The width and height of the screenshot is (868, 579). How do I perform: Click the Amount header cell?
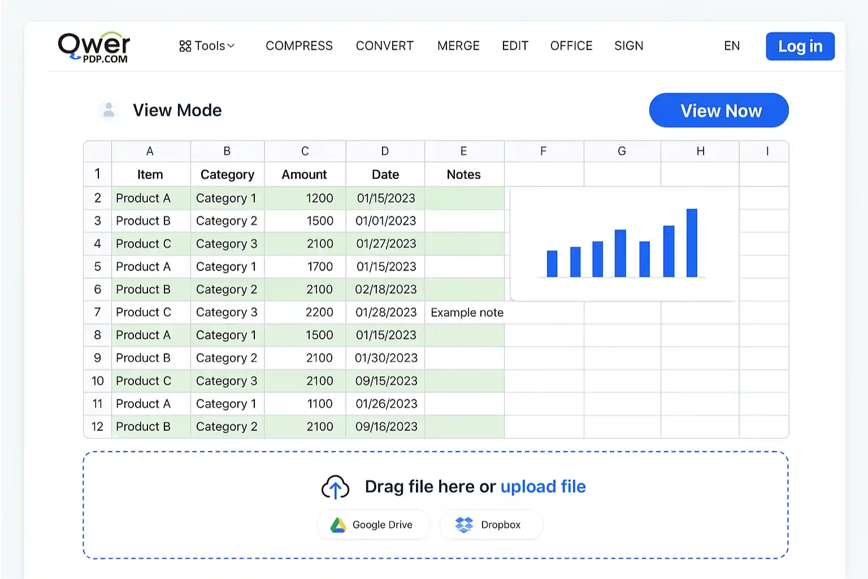305,175
